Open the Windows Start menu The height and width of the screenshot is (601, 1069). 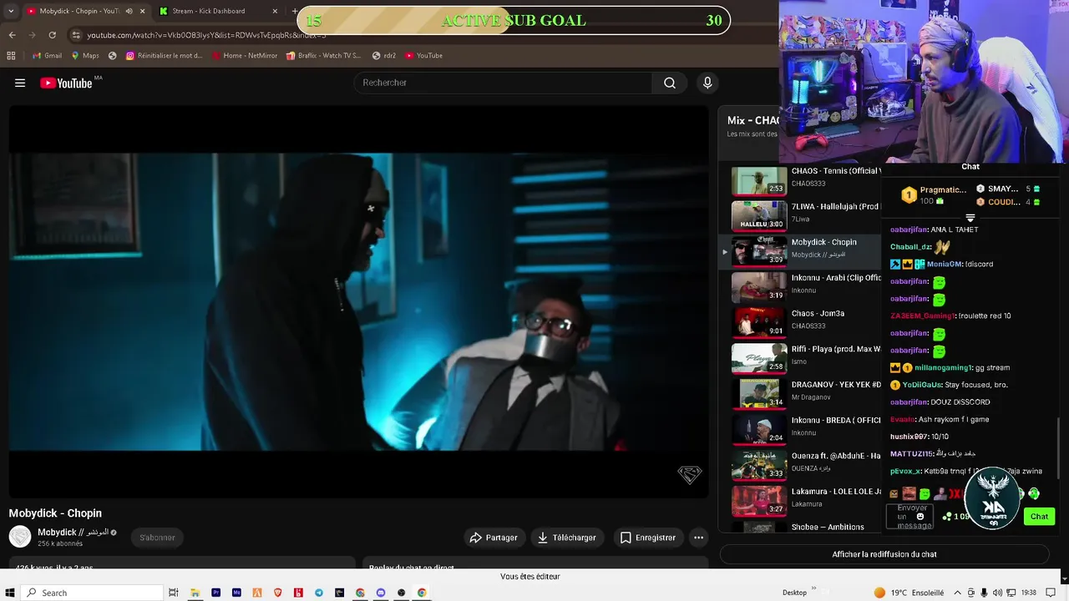(x=10, y=593)
